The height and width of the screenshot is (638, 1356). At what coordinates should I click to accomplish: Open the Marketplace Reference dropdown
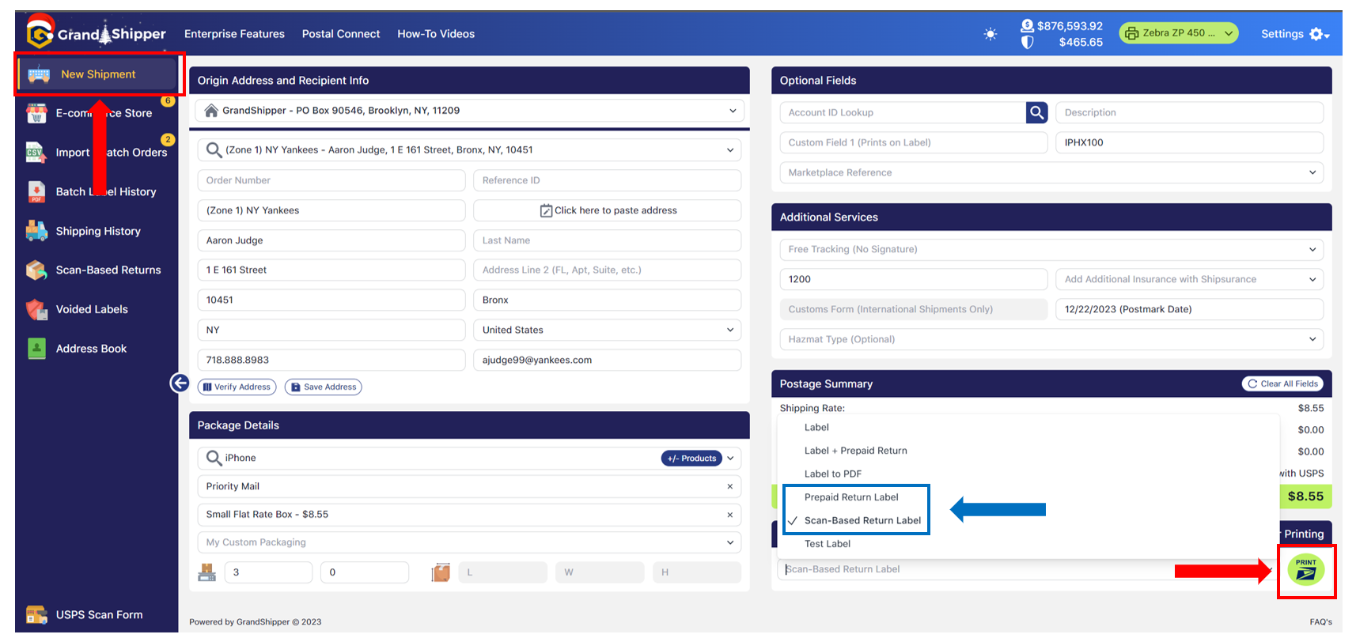point(1051,172)
